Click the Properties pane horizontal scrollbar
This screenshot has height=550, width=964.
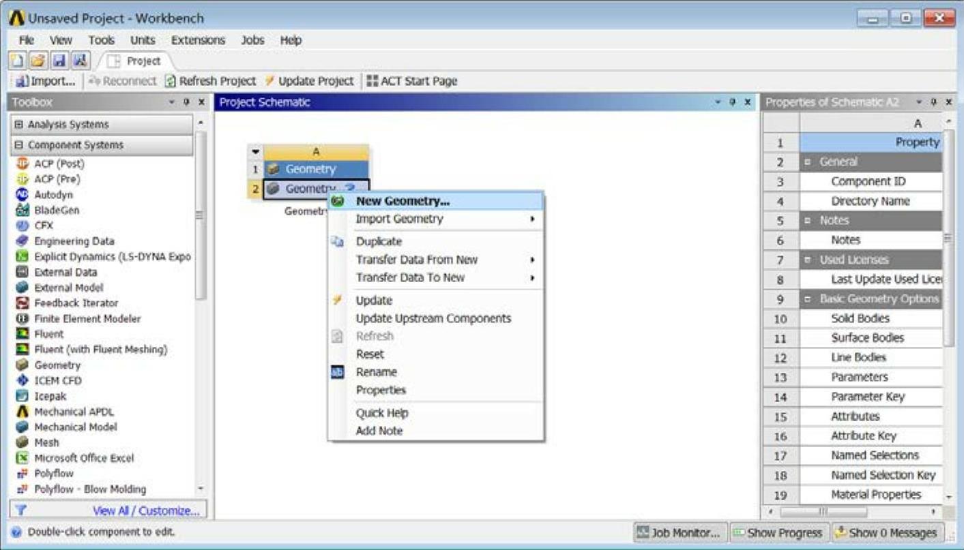(823, 511)
